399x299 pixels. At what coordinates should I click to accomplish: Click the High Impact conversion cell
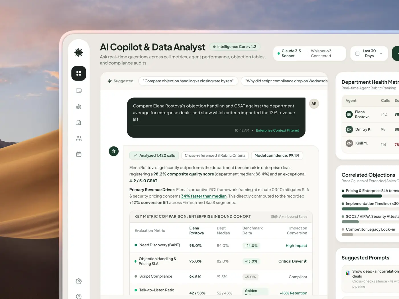click(x=296, y=246)
